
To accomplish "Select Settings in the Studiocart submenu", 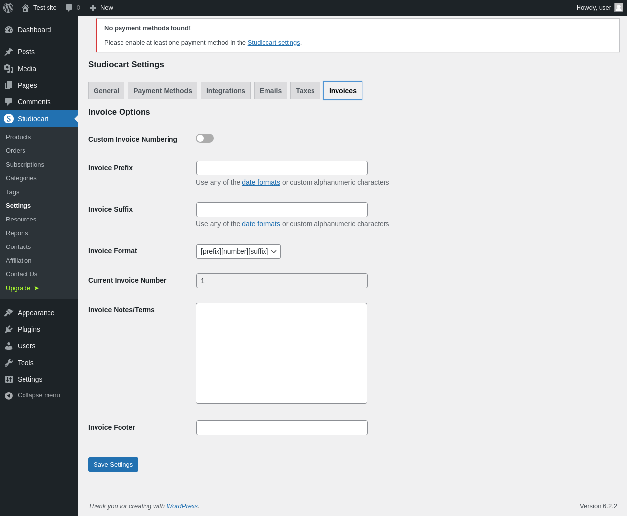I will 39,206.
